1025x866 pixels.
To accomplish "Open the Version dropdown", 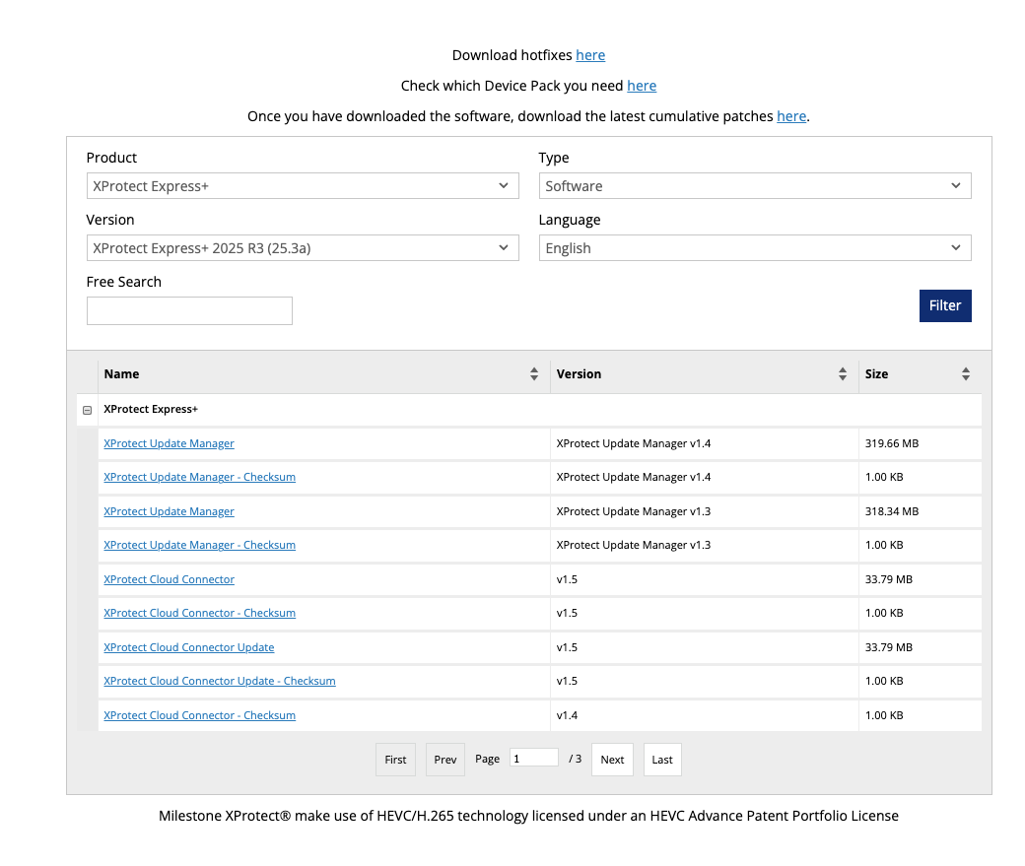I will pyautogui.click(x=302, y=248).
